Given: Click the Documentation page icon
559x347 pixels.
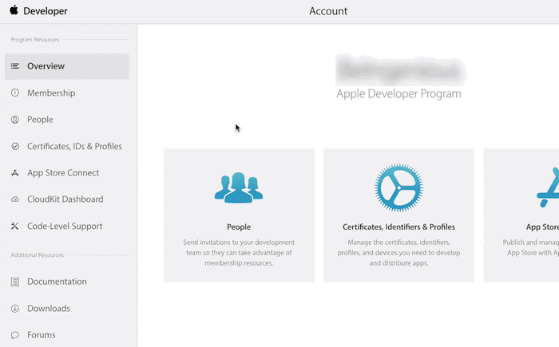Looking at the screenshot, I should tap(15, 282).
